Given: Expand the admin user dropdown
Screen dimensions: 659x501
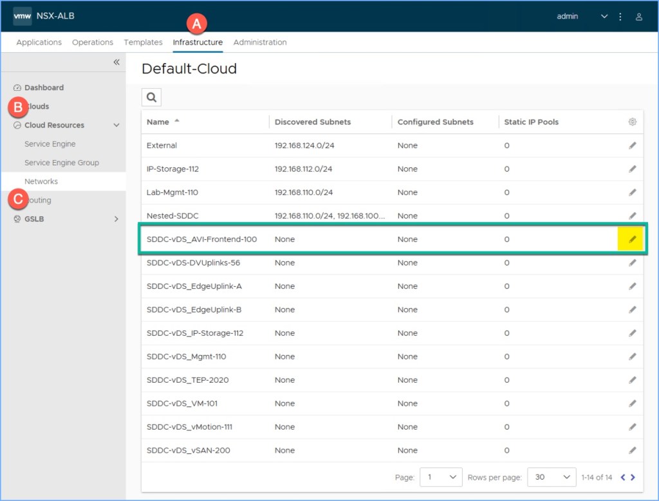Looking at the screenshot, I should click(604, 17).
